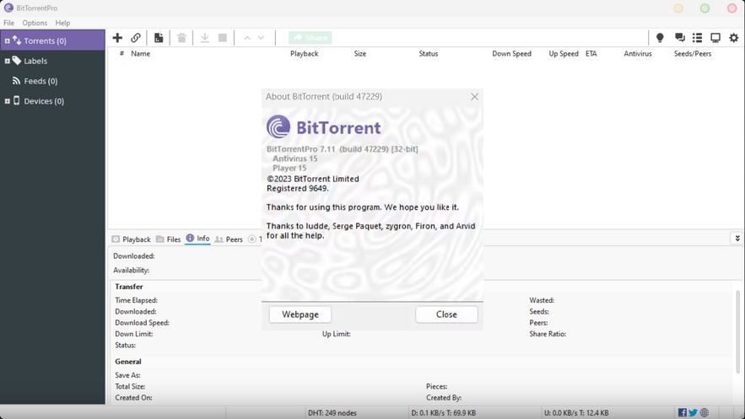Open the Facebook icon in status bar

point(683,412)
